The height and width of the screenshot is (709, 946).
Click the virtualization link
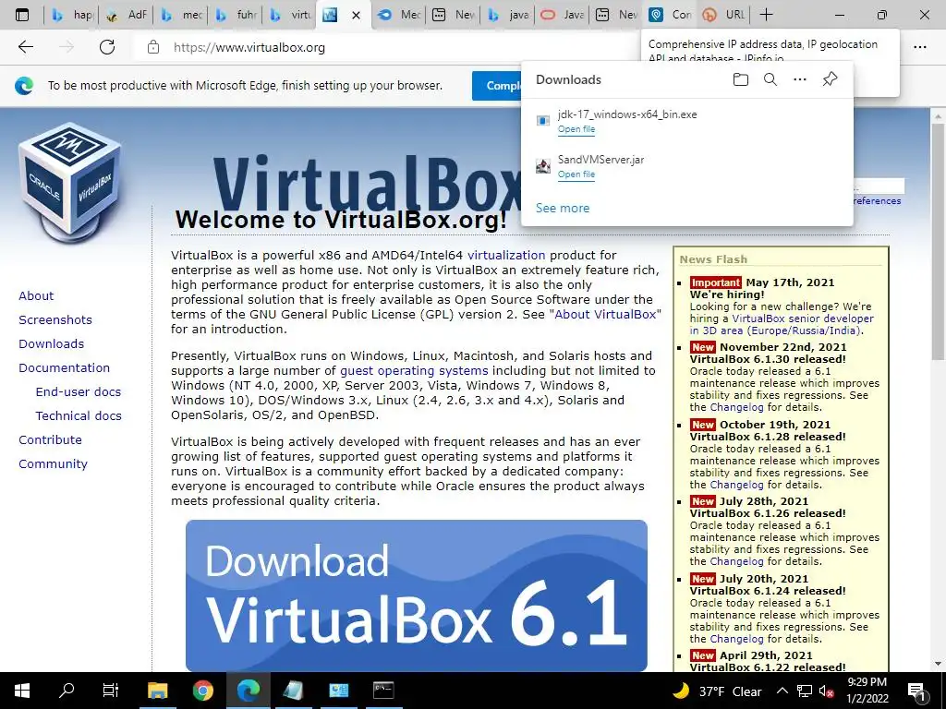[506, 255]
